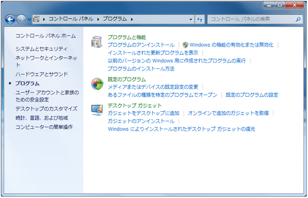Viewport: 308px width, 198px height.
Task: Open ハードウェアとサウンド in sidebar
Action: click(x=42, y=74)
